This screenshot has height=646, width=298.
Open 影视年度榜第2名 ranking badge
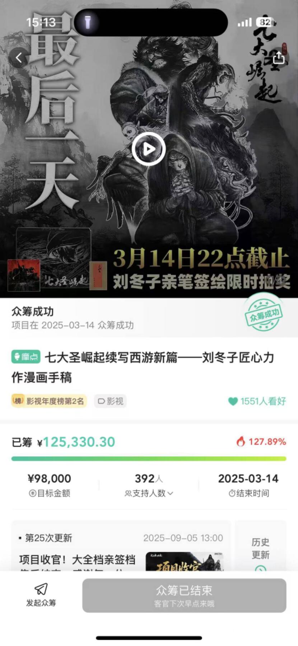click(x=49, y=401)
